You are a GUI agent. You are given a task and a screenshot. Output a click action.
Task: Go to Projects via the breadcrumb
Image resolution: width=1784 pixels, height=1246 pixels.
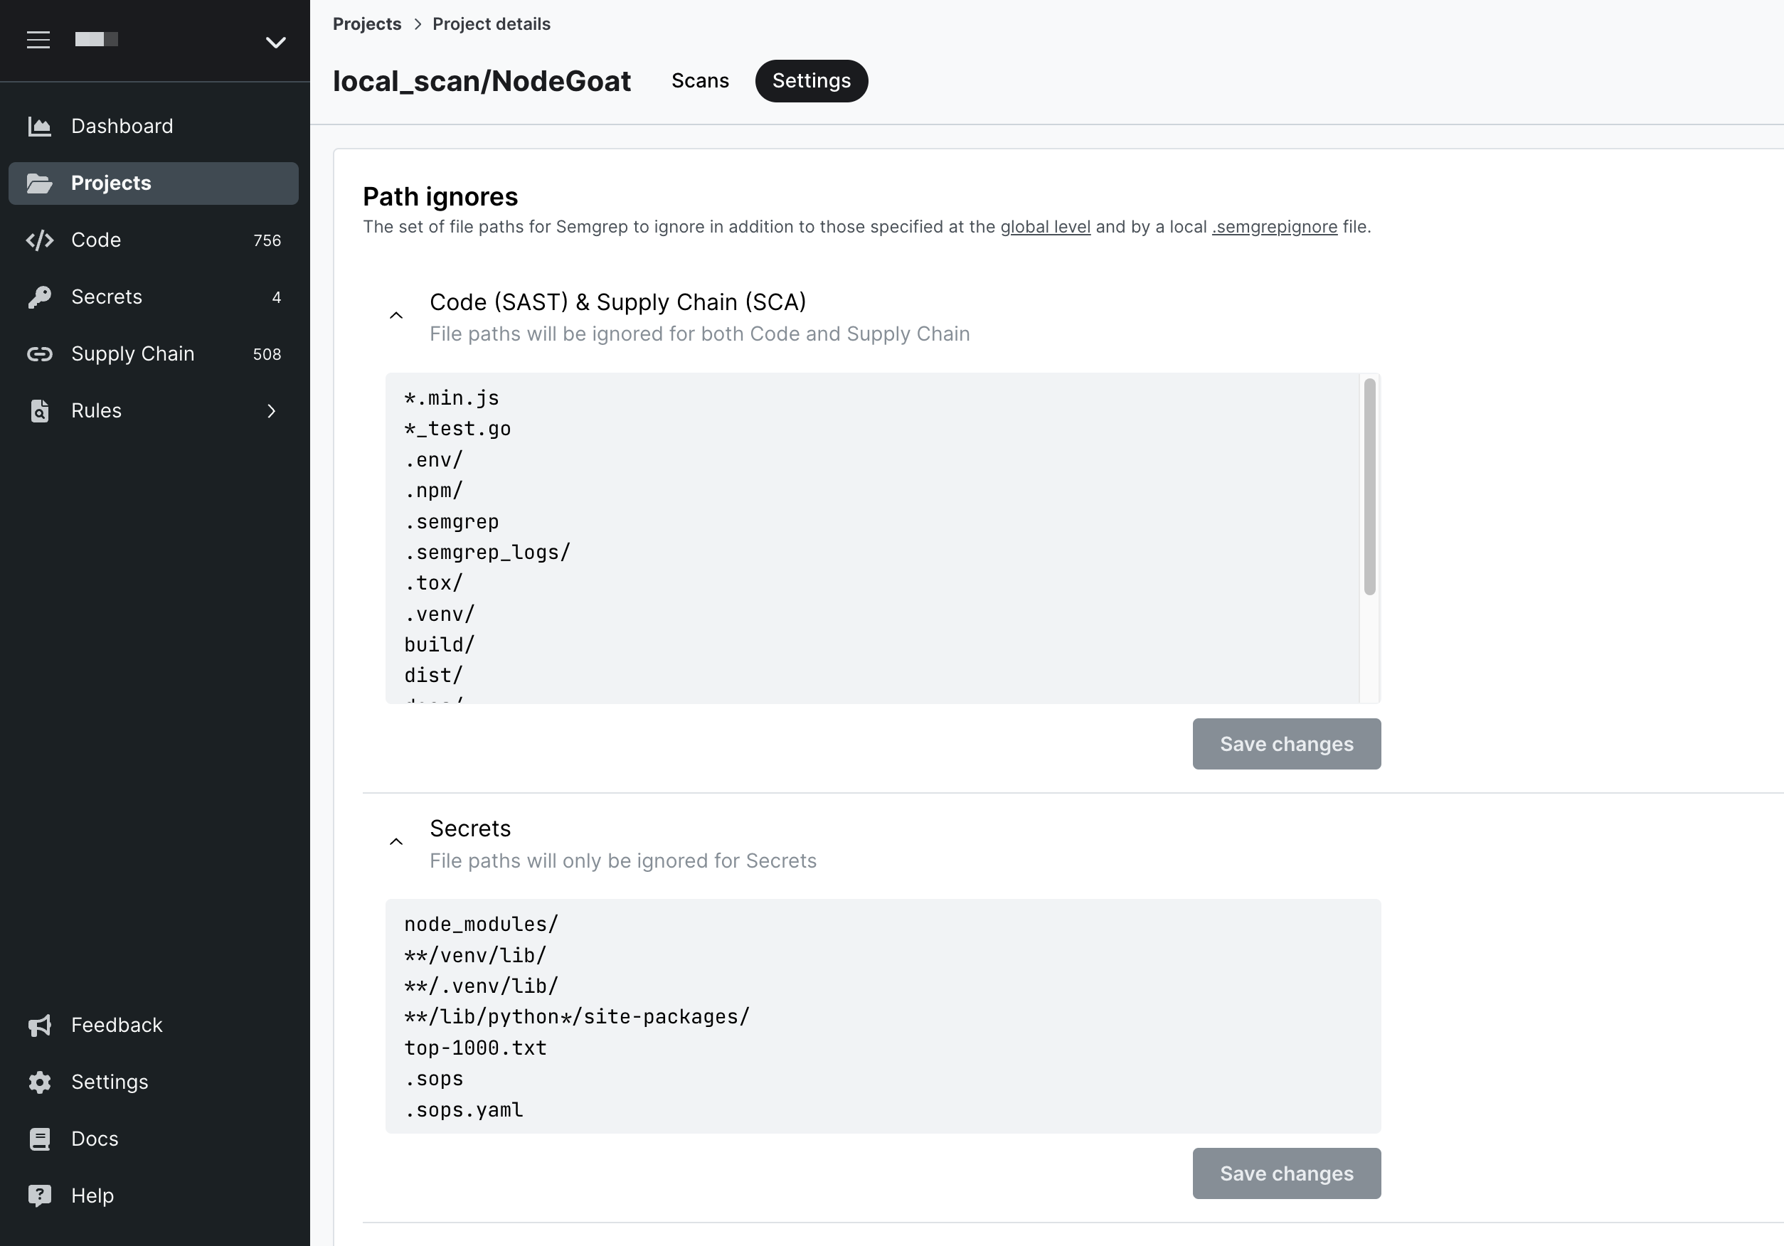point(366,24)
